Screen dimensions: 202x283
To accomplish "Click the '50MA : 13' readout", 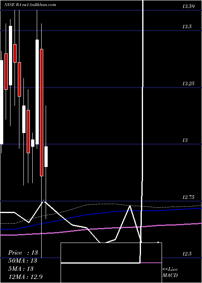I will (x=23, y=260).
